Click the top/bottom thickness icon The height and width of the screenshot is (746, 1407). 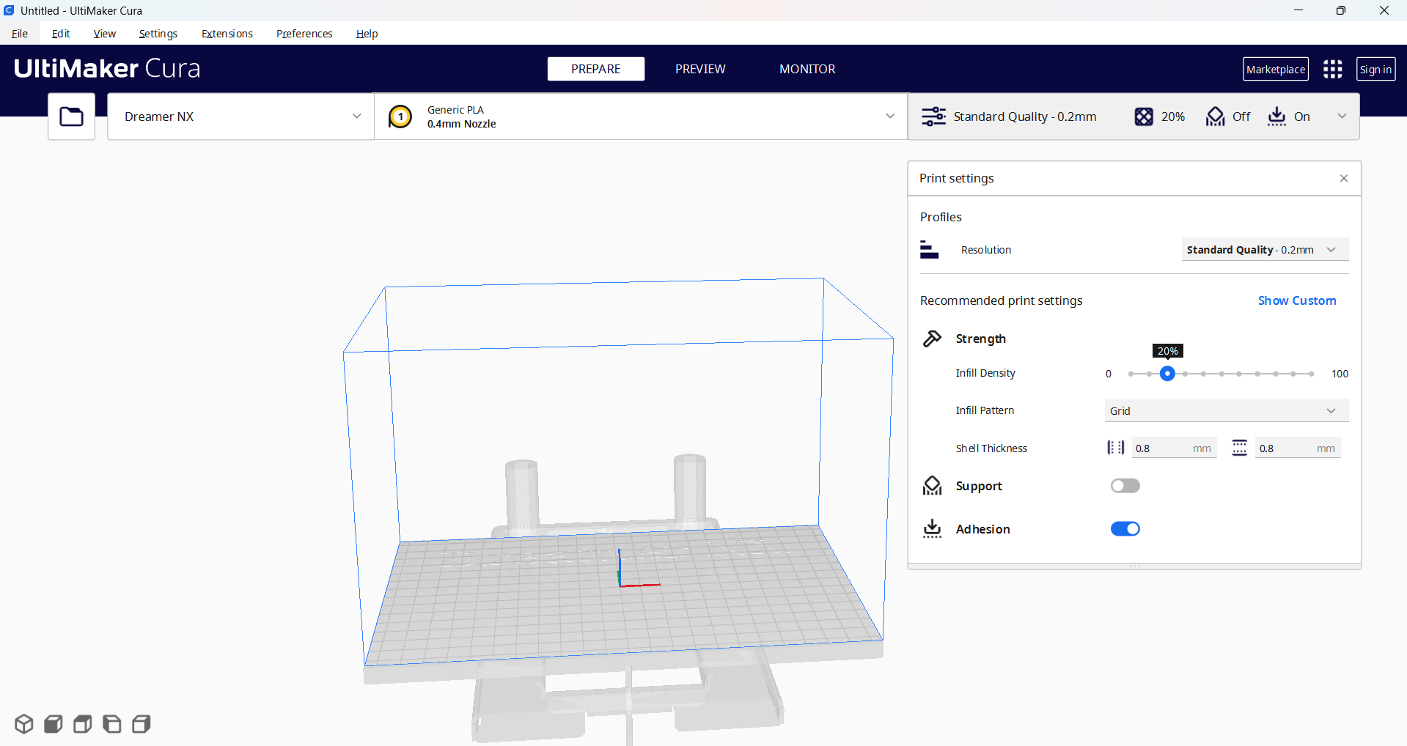tap(1239, 448)
